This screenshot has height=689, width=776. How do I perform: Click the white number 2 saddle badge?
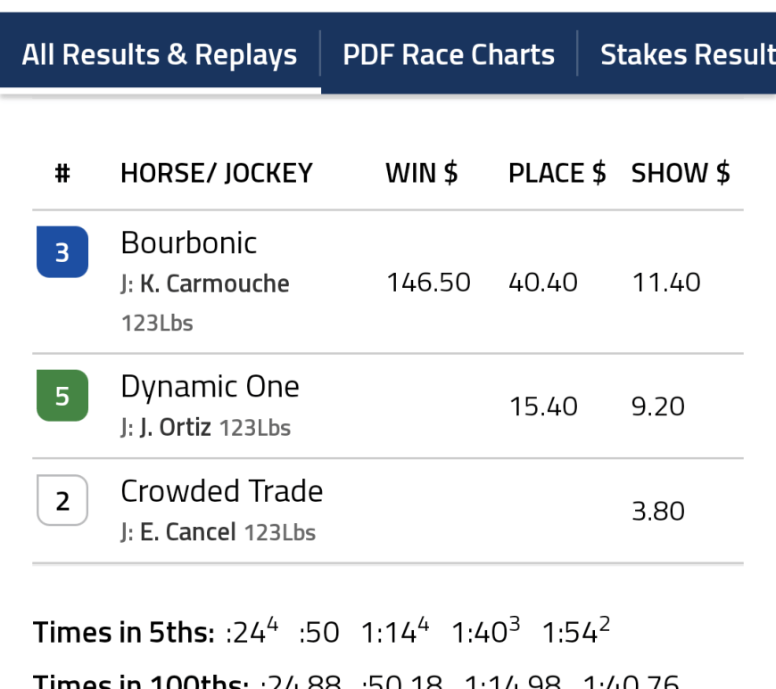[62, 501]
